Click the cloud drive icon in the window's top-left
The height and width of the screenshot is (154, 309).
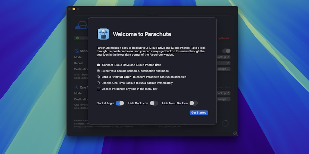(x=81, y=26)
